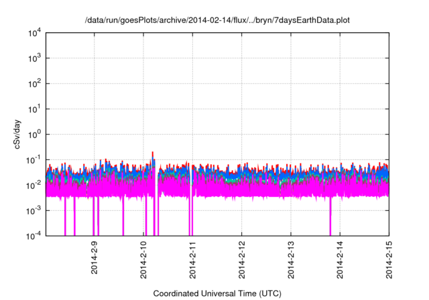
Task: Click the 10^1 y-axis tick label
Action: (x=34, y=109)
